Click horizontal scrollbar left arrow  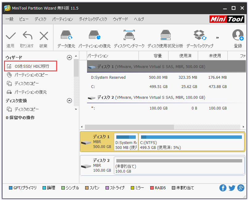coord(82,127)
